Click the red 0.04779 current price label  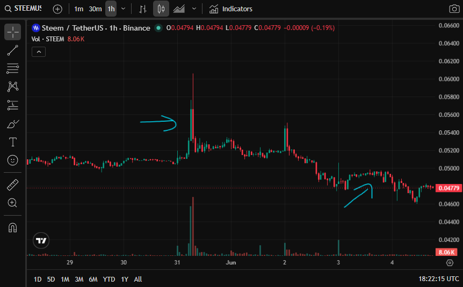point(448,188)
